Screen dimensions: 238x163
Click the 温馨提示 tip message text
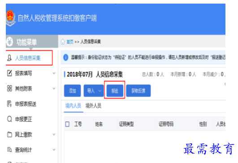[148, 57]
